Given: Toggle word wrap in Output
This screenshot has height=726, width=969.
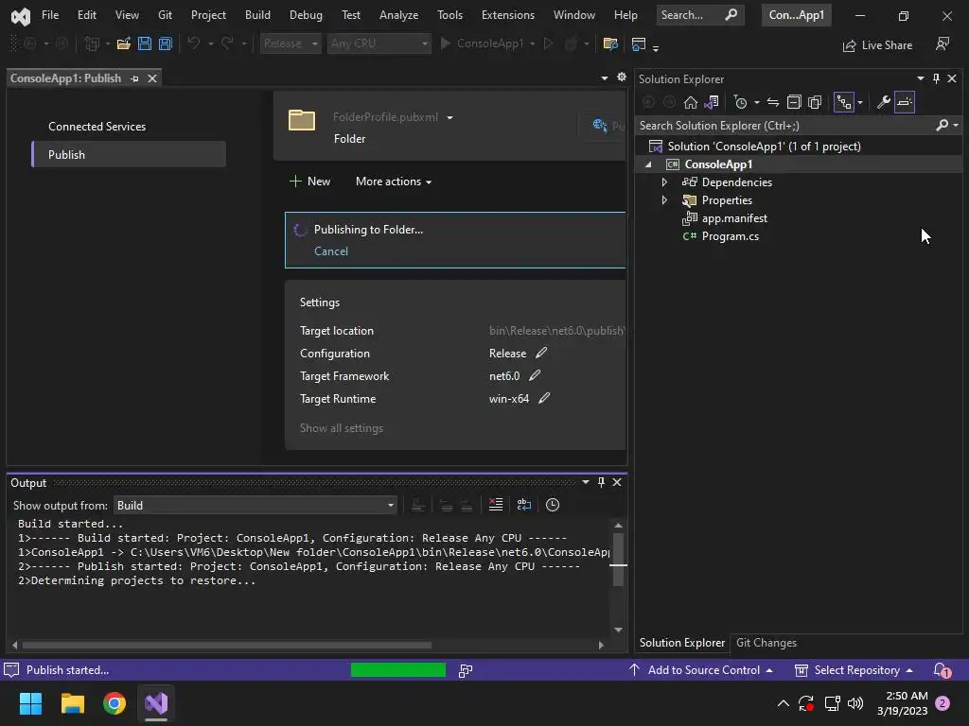Looking at the screenshot, I should [x=524, y=505].
